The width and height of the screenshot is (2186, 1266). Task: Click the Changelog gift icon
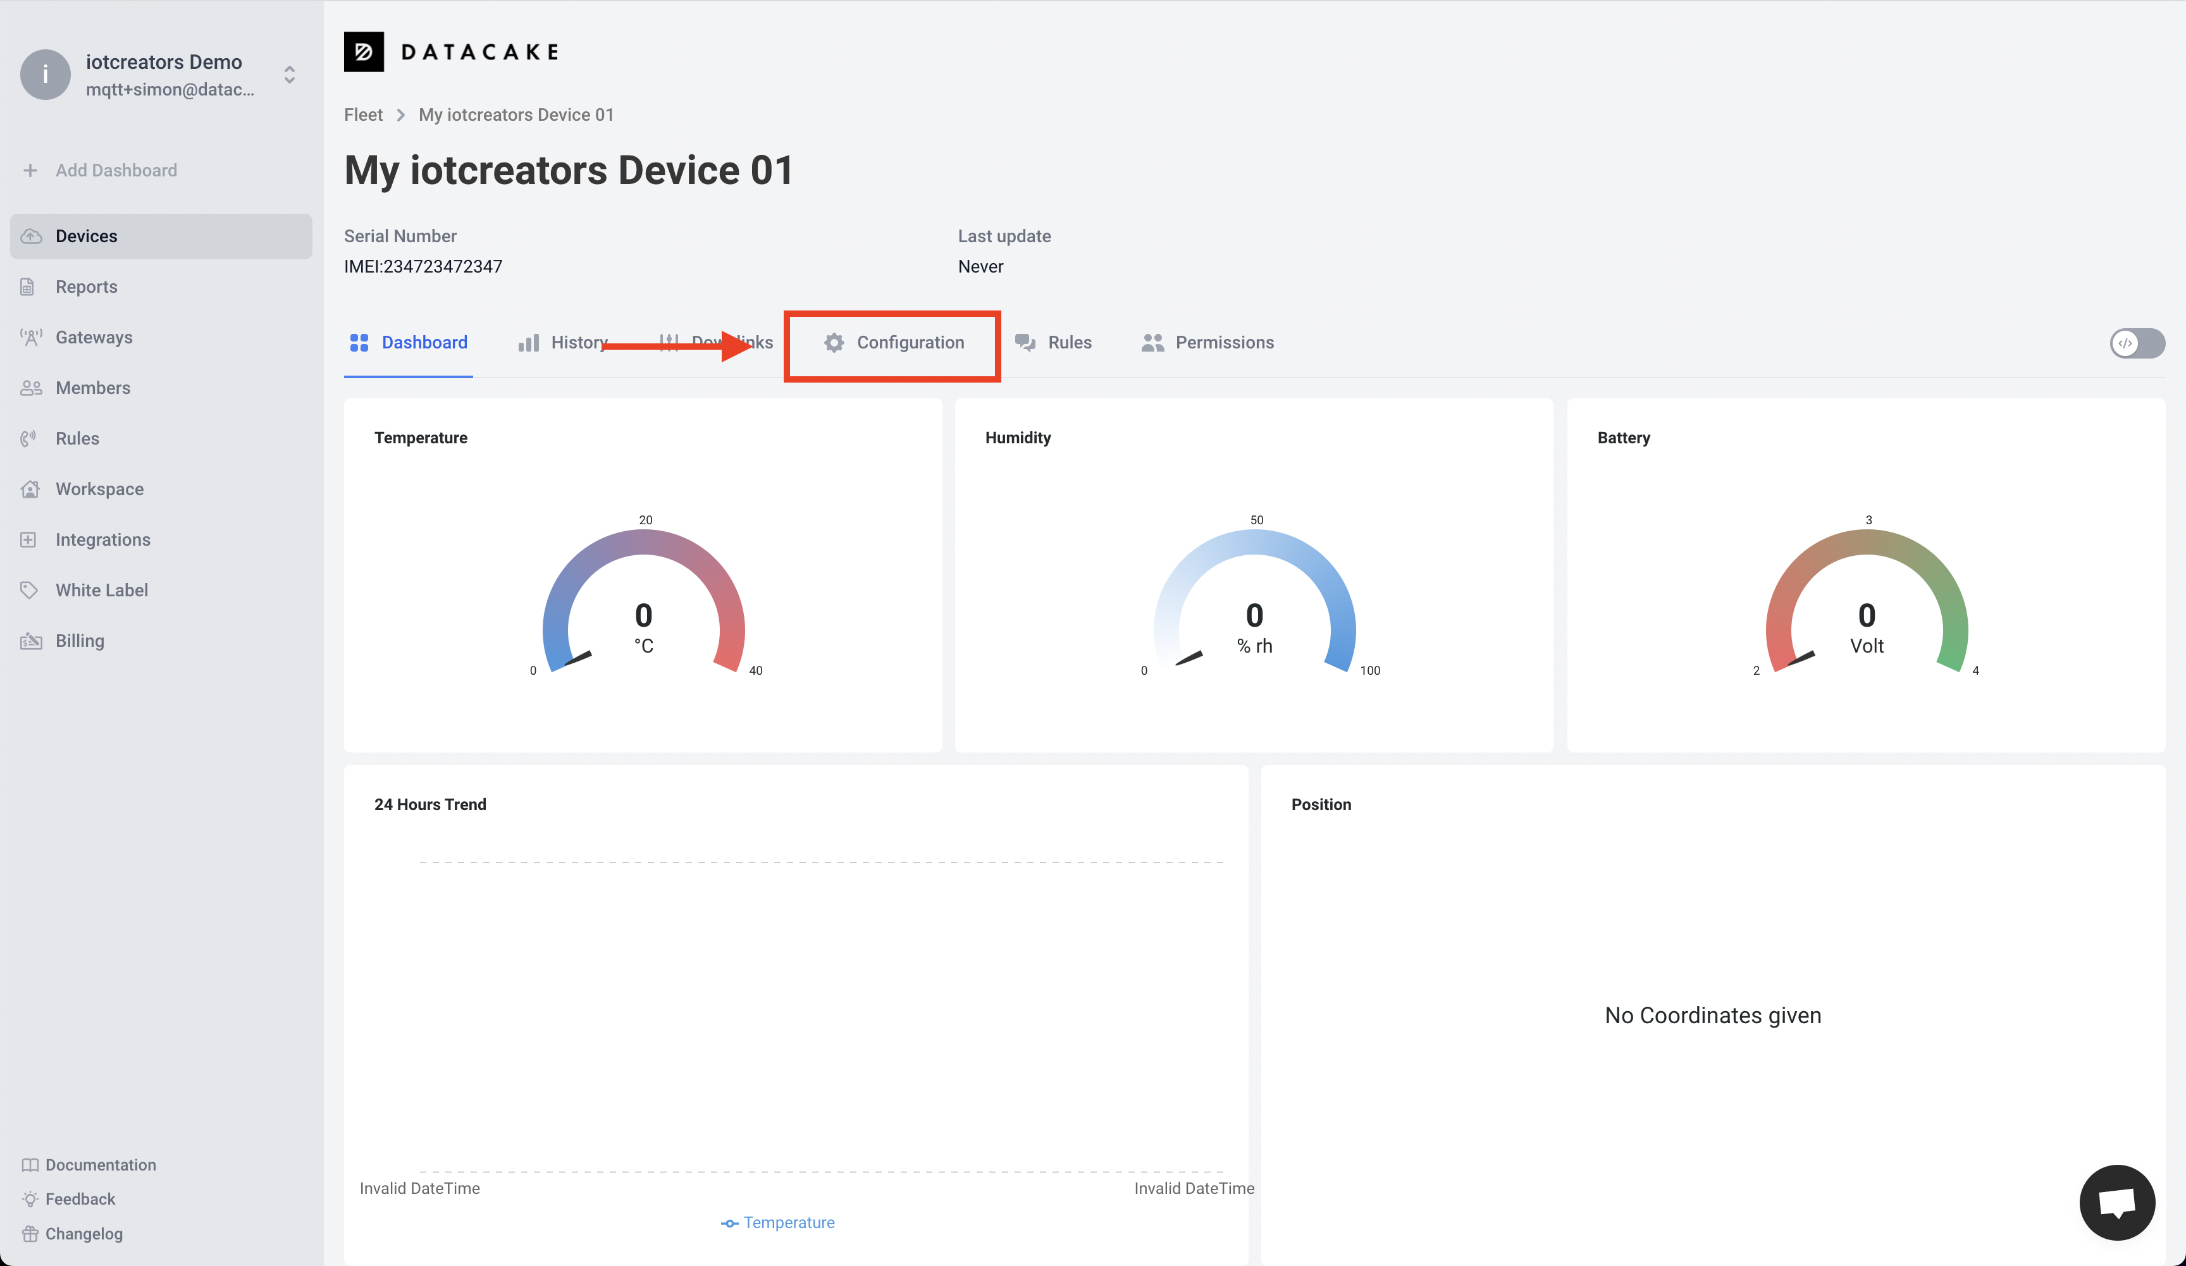30,1234
